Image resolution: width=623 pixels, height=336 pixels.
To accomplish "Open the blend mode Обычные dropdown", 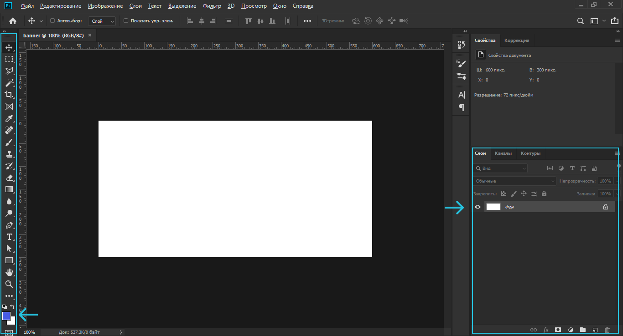I will tap(514, 181).
